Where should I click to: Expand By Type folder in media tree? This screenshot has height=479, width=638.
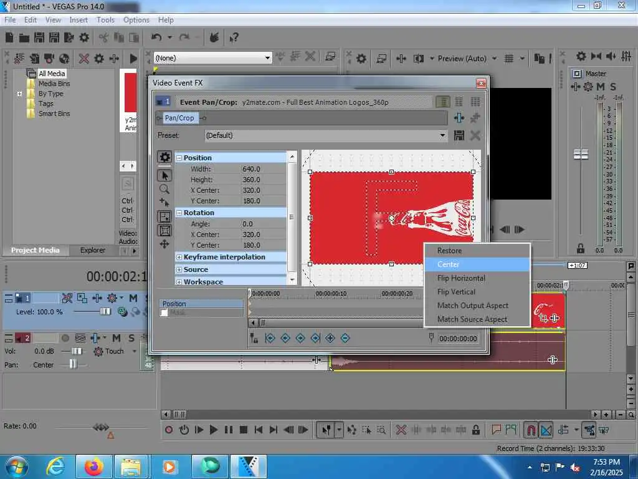(x=19, y=94)
